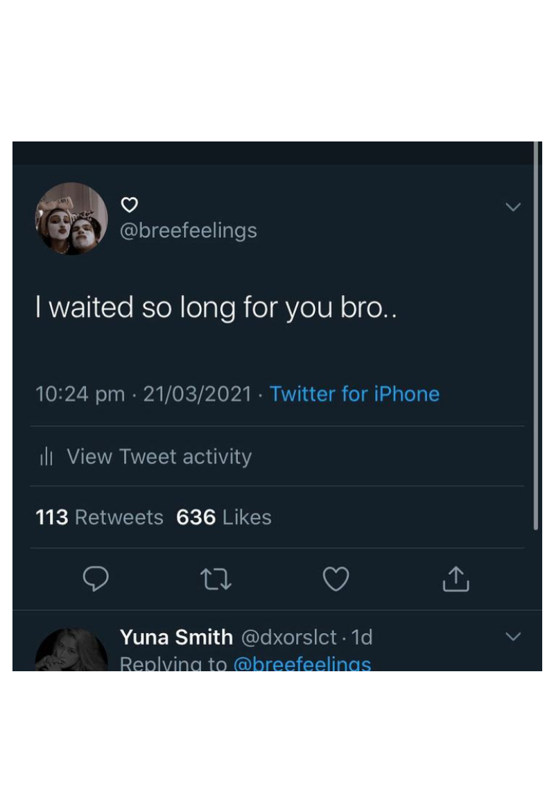This screenshot has height=812, width=554.
Task: Like the tweet with the heart icon
Action: coord(336,578)
